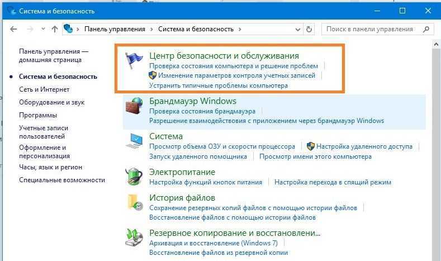Click the control panel icon in address bar
The width and height of the screenshot is (441, 261).
click(68, 29)
